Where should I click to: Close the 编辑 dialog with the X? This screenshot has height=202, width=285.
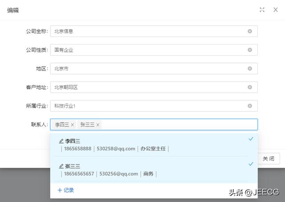coord(275,10)
